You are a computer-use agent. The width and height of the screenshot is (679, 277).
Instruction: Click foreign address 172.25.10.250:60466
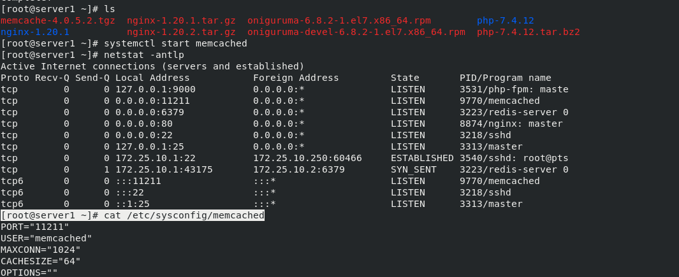coord(307,158)
